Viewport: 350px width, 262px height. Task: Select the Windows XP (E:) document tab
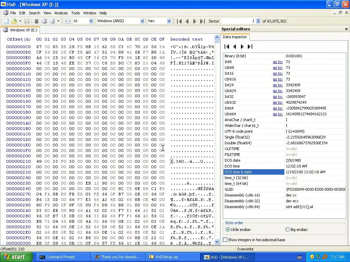(20, 30)
